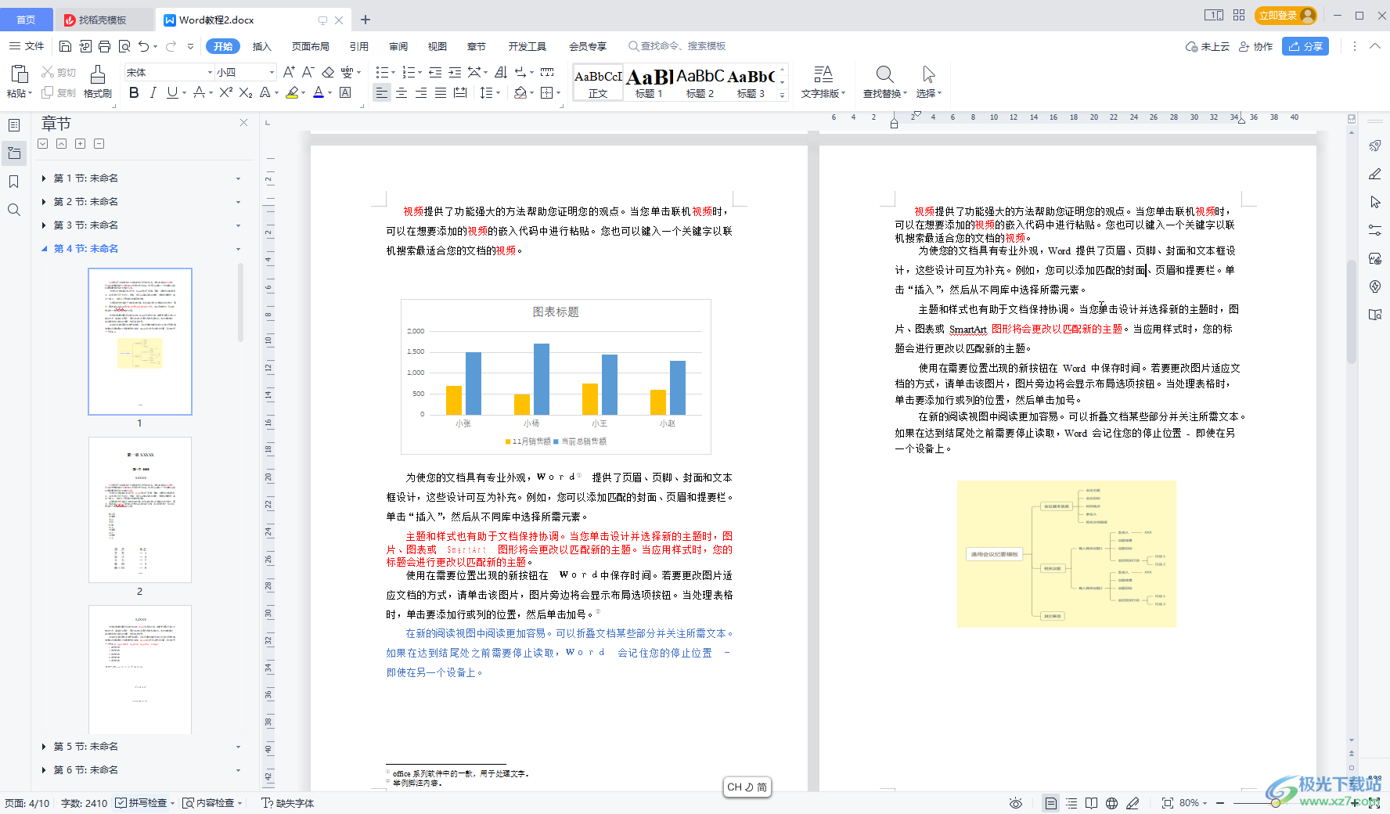Screen dimensions: 1390x814
Task: Click the zoom slider handle
Action: coord(1276,803)
